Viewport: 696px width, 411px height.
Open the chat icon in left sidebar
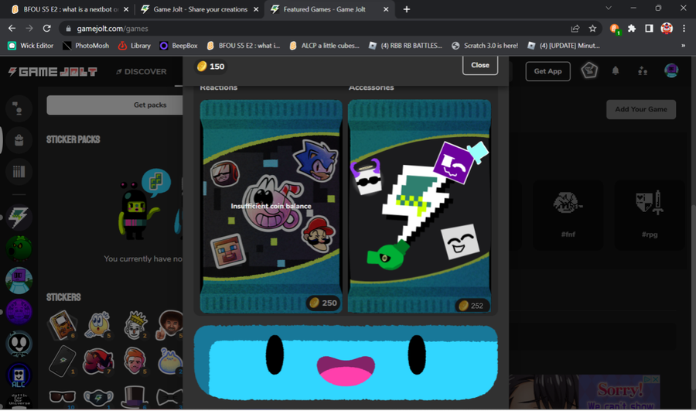19,108
